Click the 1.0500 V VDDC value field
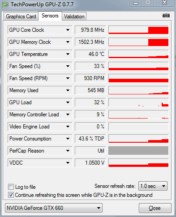The height and width of the screenshot is (217, 176). click(90, 163)
